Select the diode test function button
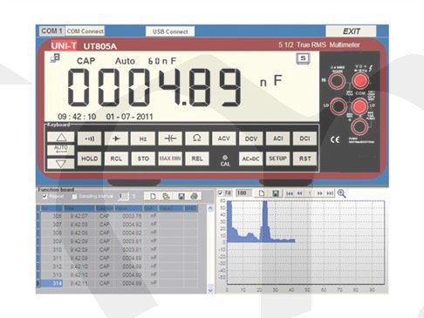This screenshot has height=318, width=424. tap(116, 139)
